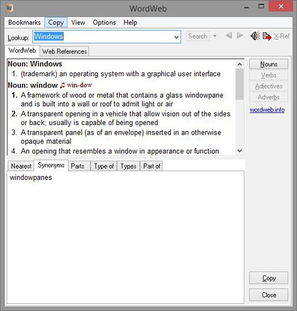Screen dimensions: 297x311
Task: Click the Copy button at bottom right
Action: (269, 278)
